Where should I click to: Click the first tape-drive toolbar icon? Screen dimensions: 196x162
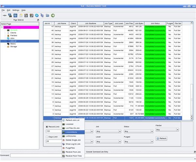pyautogui.click(x=26, y=15)
